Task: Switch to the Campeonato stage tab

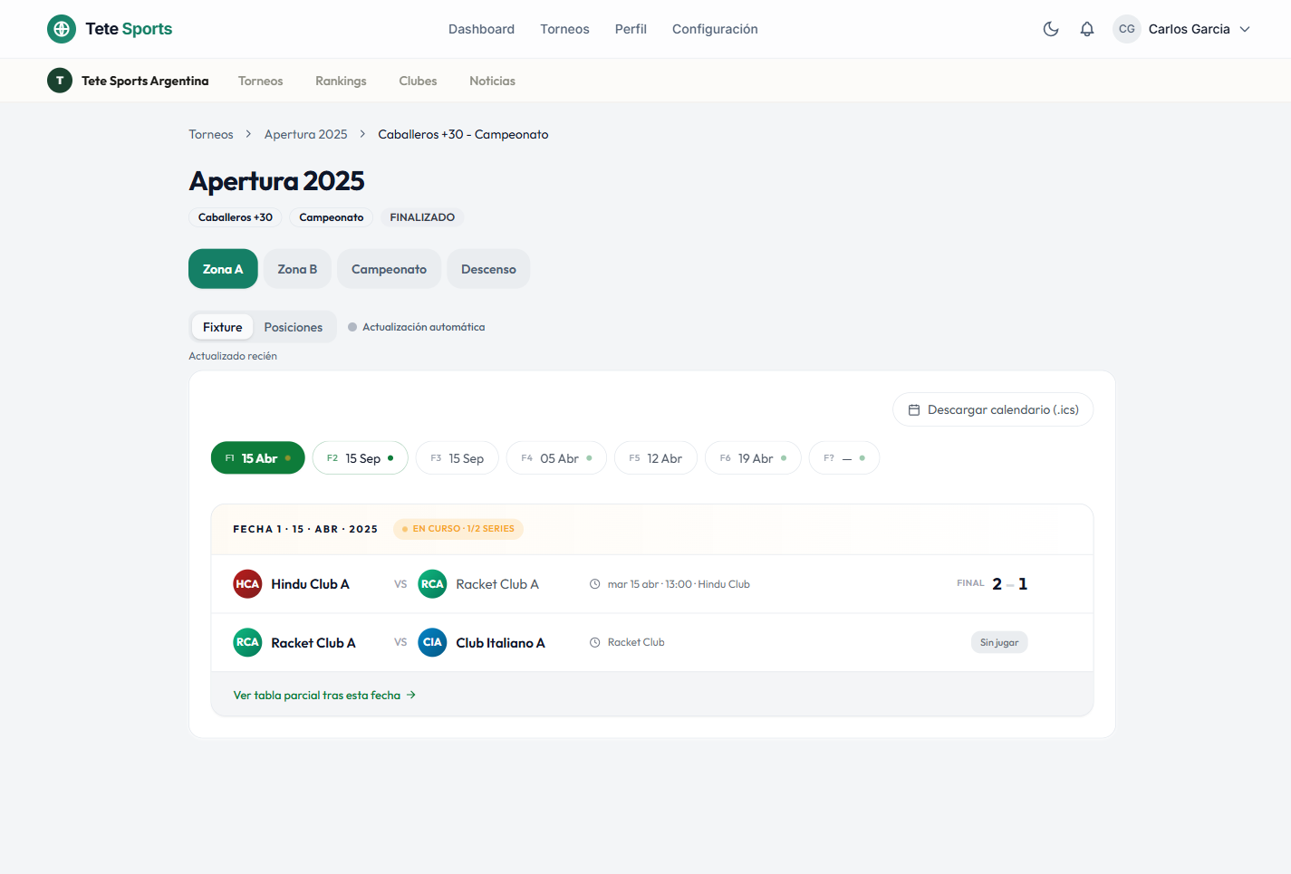Action: coord(389,269)
